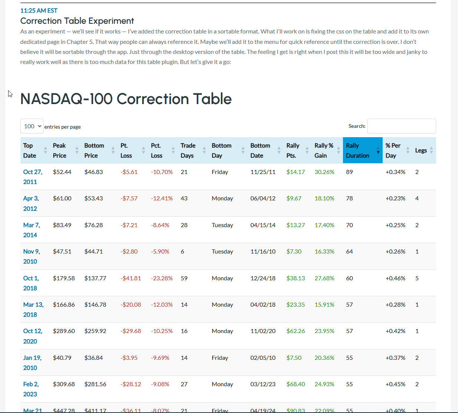Click sort arrows beside Bottom Day header

pos(243,151)
